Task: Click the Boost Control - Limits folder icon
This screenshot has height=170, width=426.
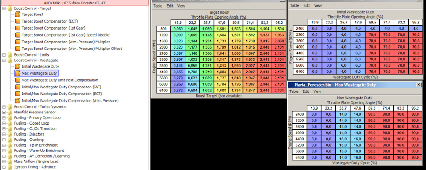Action: 10,55
